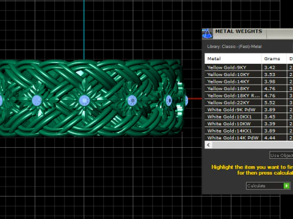
Task: Click the 4.44 grams value
Action: [270, 137]
